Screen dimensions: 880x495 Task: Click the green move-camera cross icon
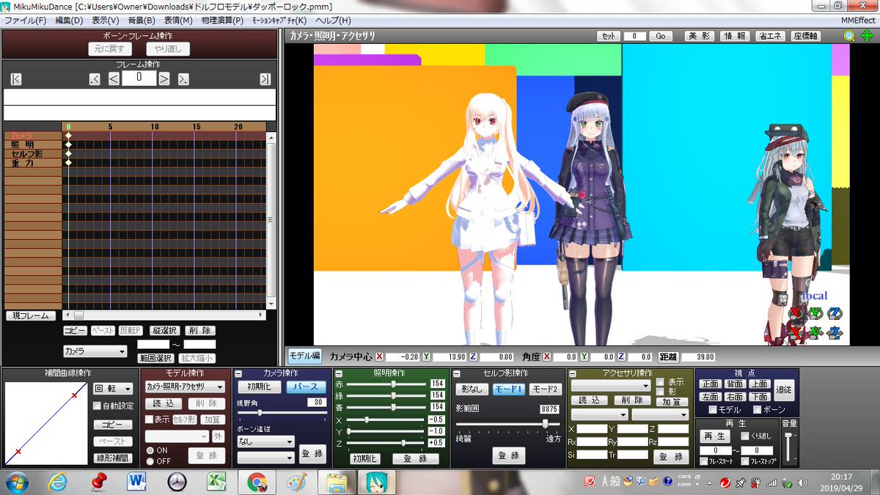point(867,35)
